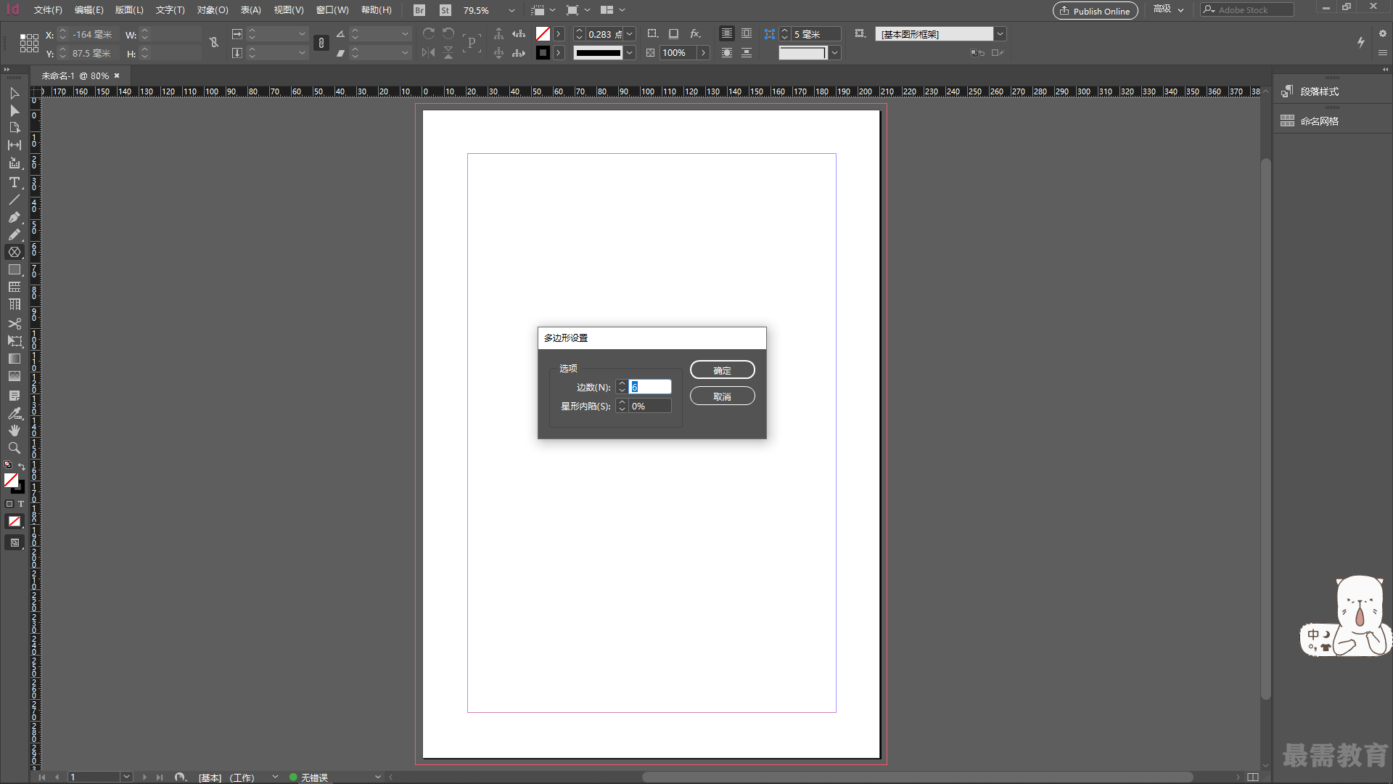Toggle the screen mode button in toolbox
Screen dimensions: 1393x784
coord(14,542)
